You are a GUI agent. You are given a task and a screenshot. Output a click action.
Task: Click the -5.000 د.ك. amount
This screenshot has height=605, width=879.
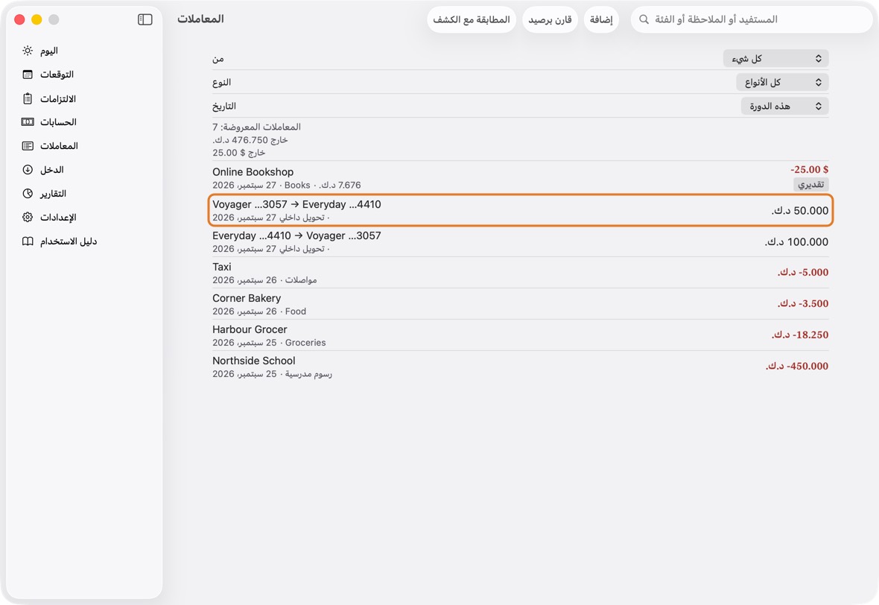click(802, 272)
